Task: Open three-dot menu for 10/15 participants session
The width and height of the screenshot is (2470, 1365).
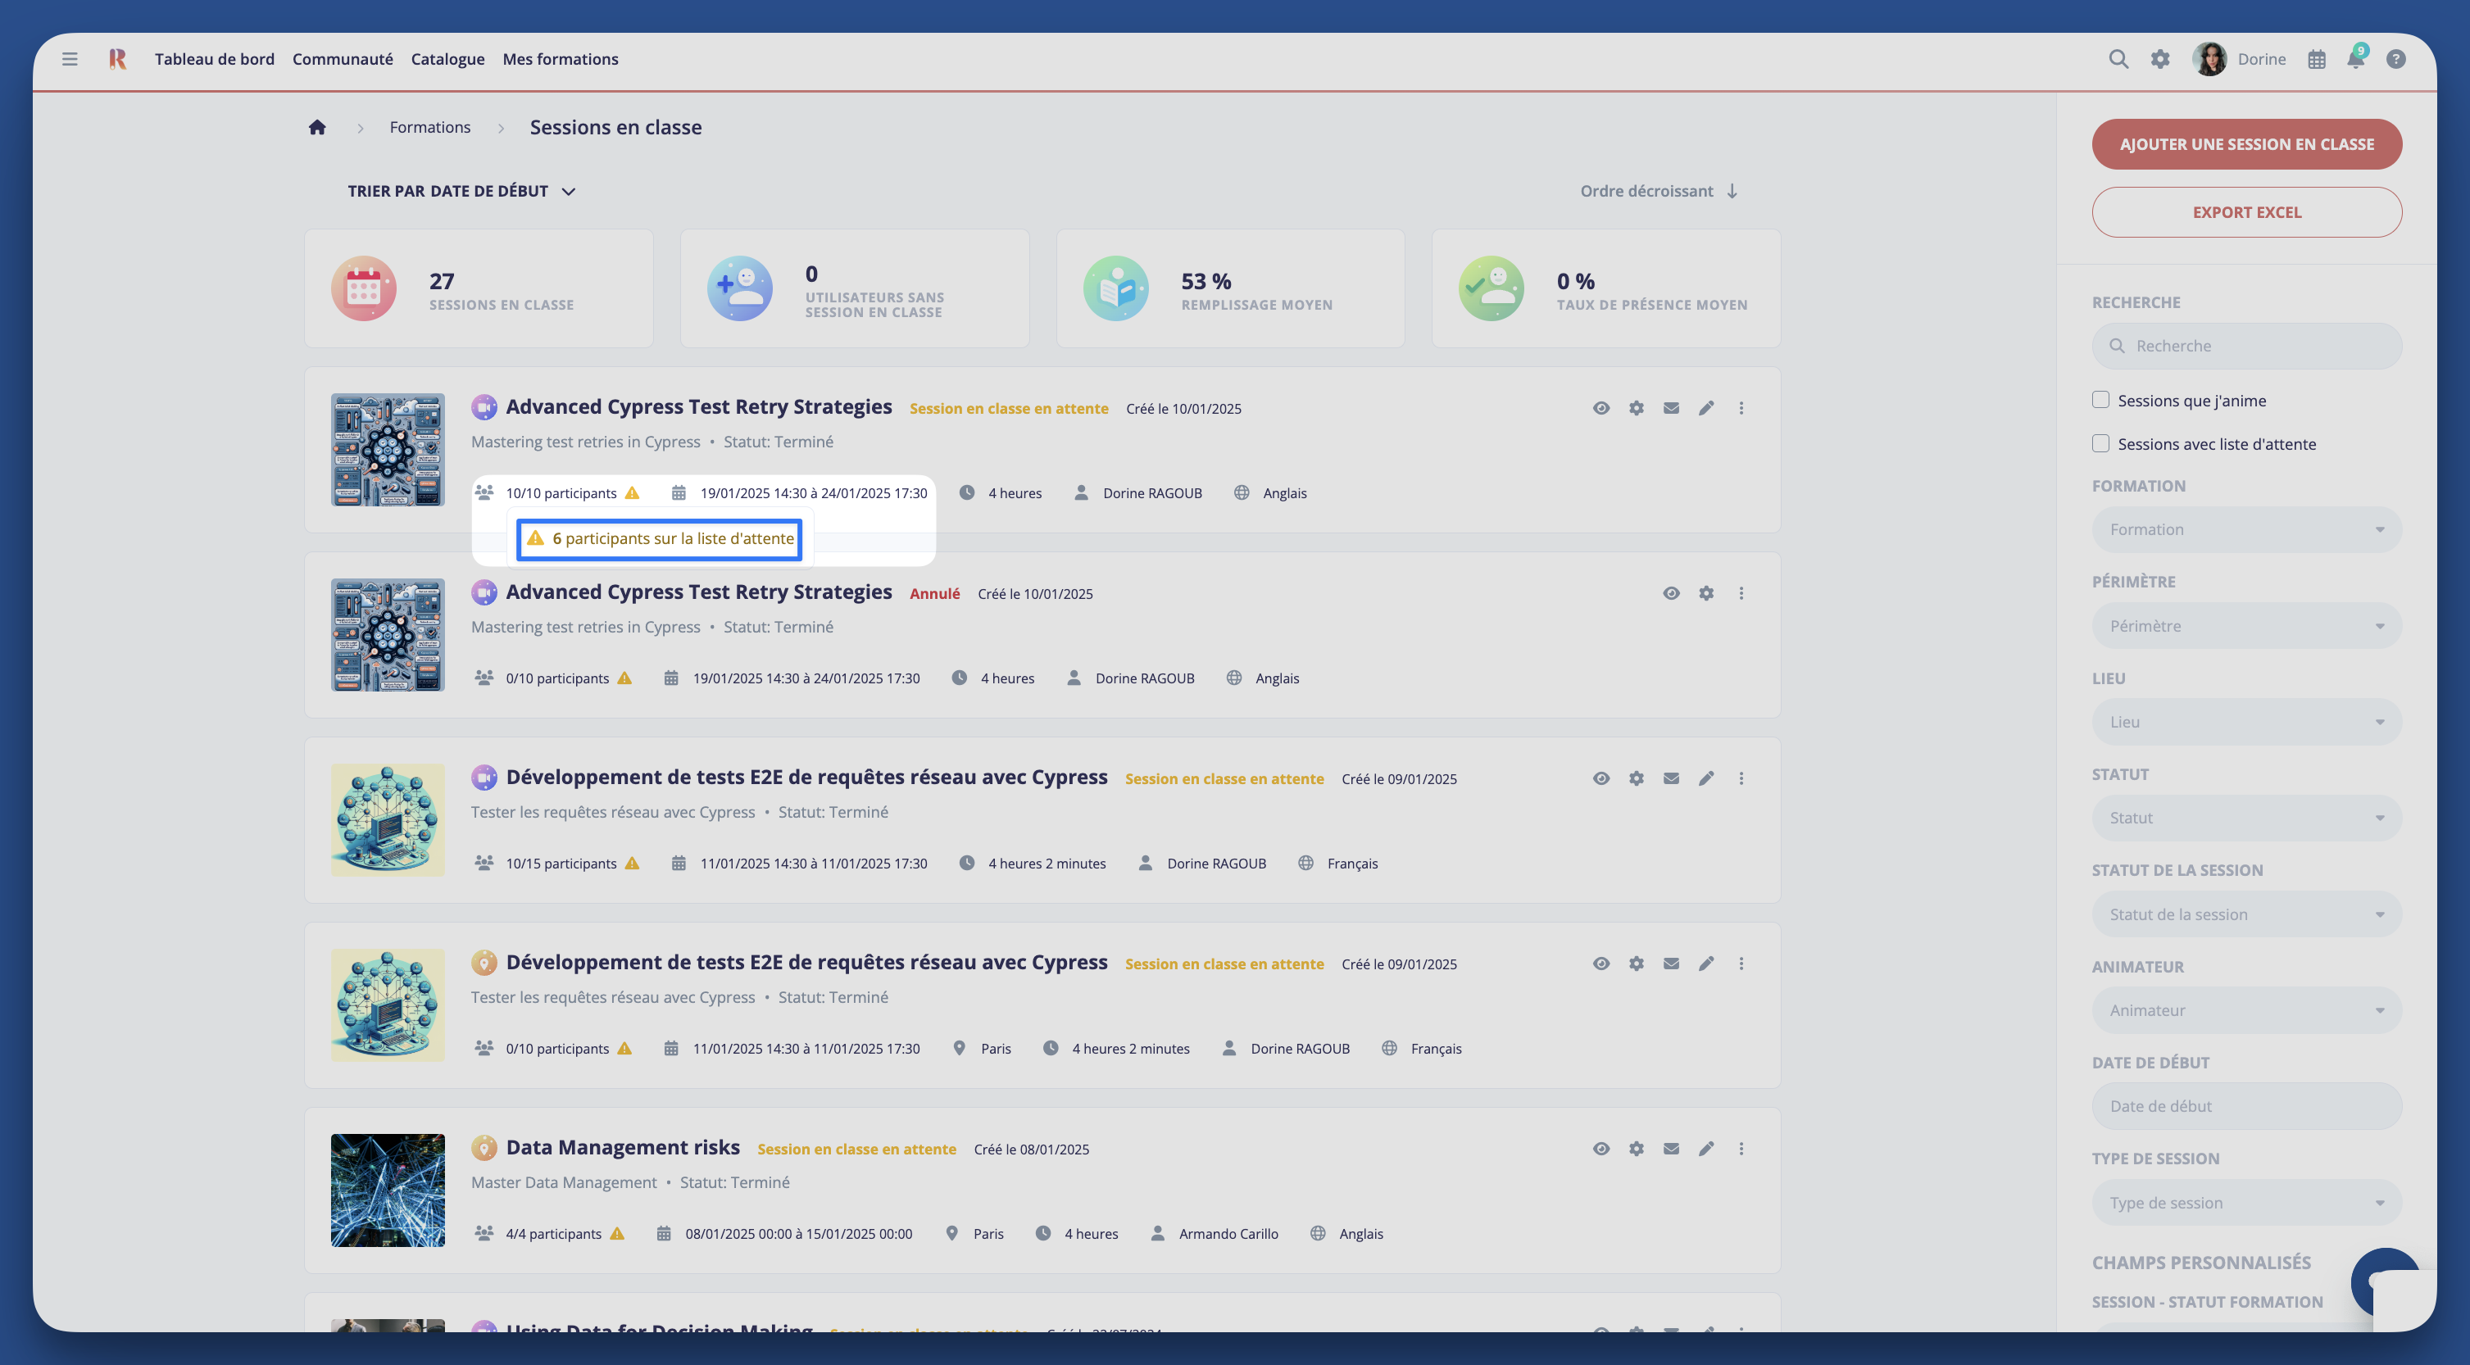Action: click(x=1741, y=778)
